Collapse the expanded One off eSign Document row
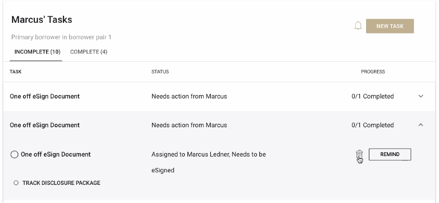 pos(421,125)
